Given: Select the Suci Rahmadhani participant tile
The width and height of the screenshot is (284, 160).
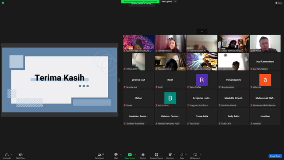Looking at the screenshot, I should [265, 62].
